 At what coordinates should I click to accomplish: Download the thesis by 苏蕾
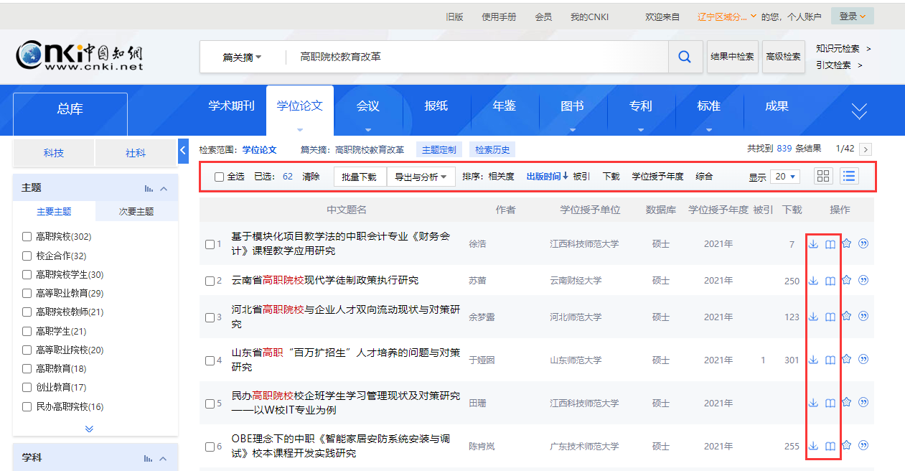coord(813,281)
